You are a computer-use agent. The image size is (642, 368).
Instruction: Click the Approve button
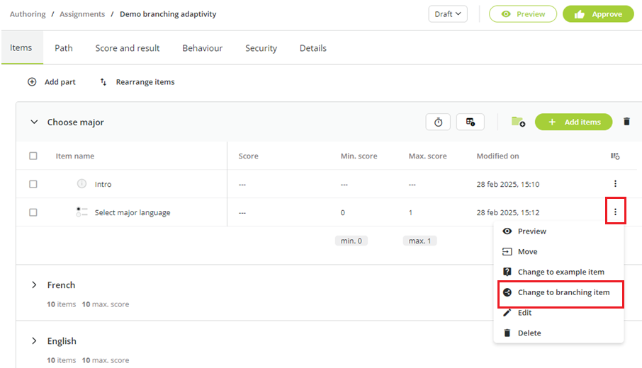598,14
